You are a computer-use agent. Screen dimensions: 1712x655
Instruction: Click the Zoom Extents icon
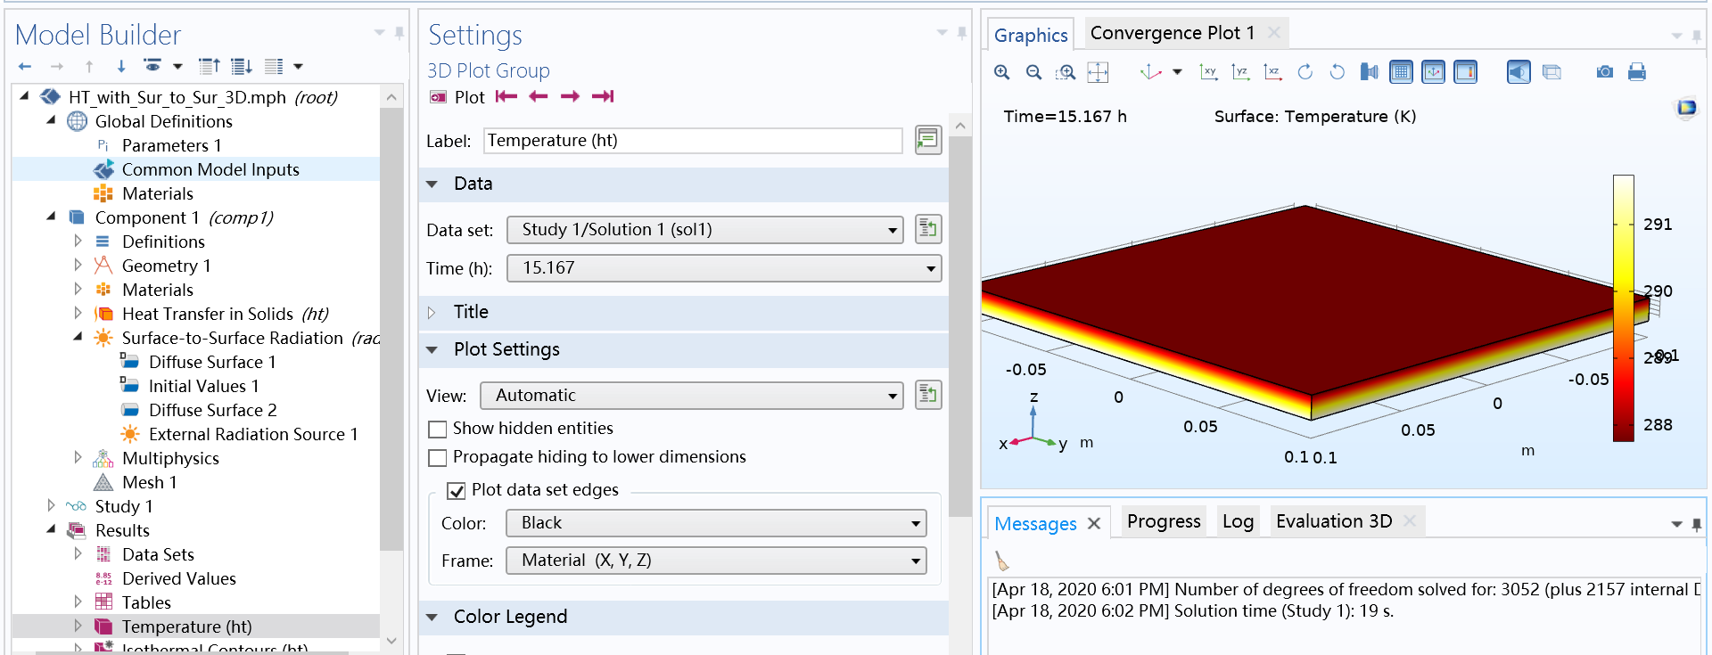tap(1098, 72)
